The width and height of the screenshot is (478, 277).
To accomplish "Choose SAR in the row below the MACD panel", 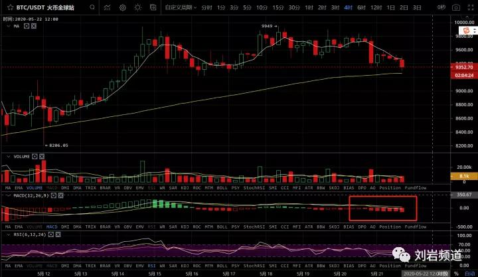I will [173, 227].
